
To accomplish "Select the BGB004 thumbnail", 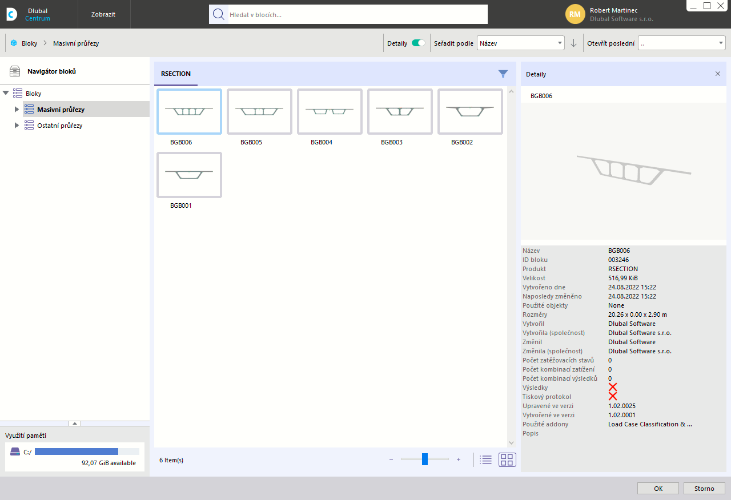I will (x=330, y=112).
